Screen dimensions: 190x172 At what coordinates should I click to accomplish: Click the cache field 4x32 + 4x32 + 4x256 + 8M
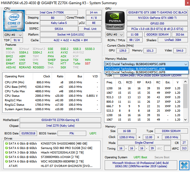(x=71, y=40)
